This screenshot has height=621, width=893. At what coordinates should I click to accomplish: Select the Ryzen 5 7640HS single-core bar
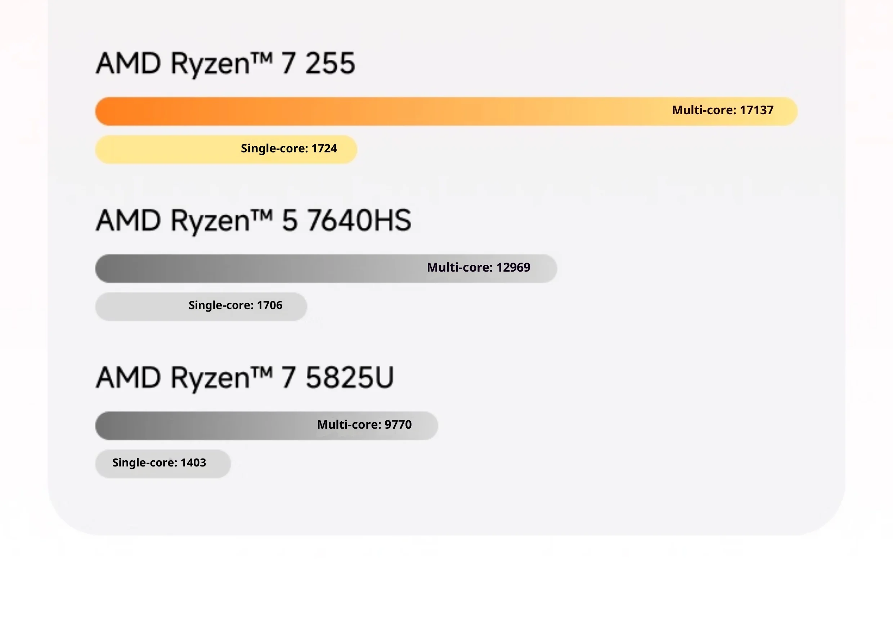click(x=140, y=307)
